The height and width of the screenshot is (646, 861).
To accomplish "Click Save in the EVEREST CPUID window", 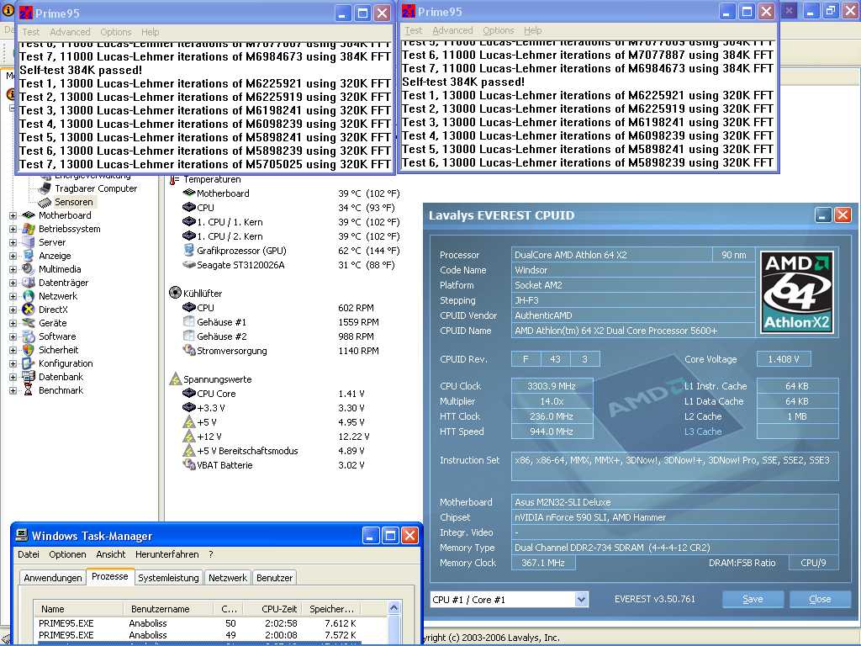I will (753, 599).
